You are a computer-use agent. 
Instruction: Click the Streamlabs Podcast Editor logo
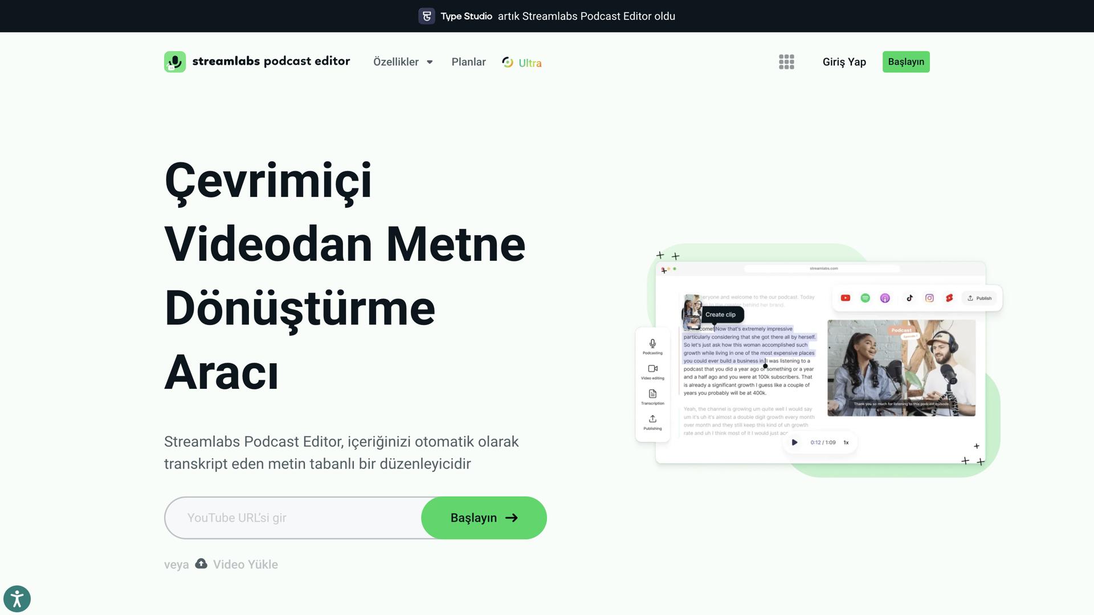[256, 61]
